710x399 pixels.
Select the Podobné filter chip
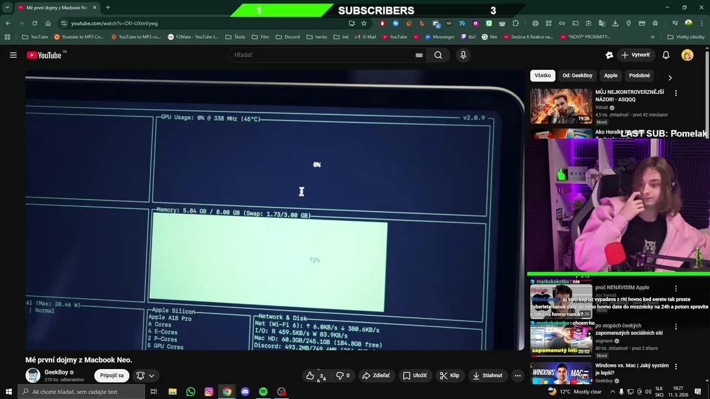640,75
